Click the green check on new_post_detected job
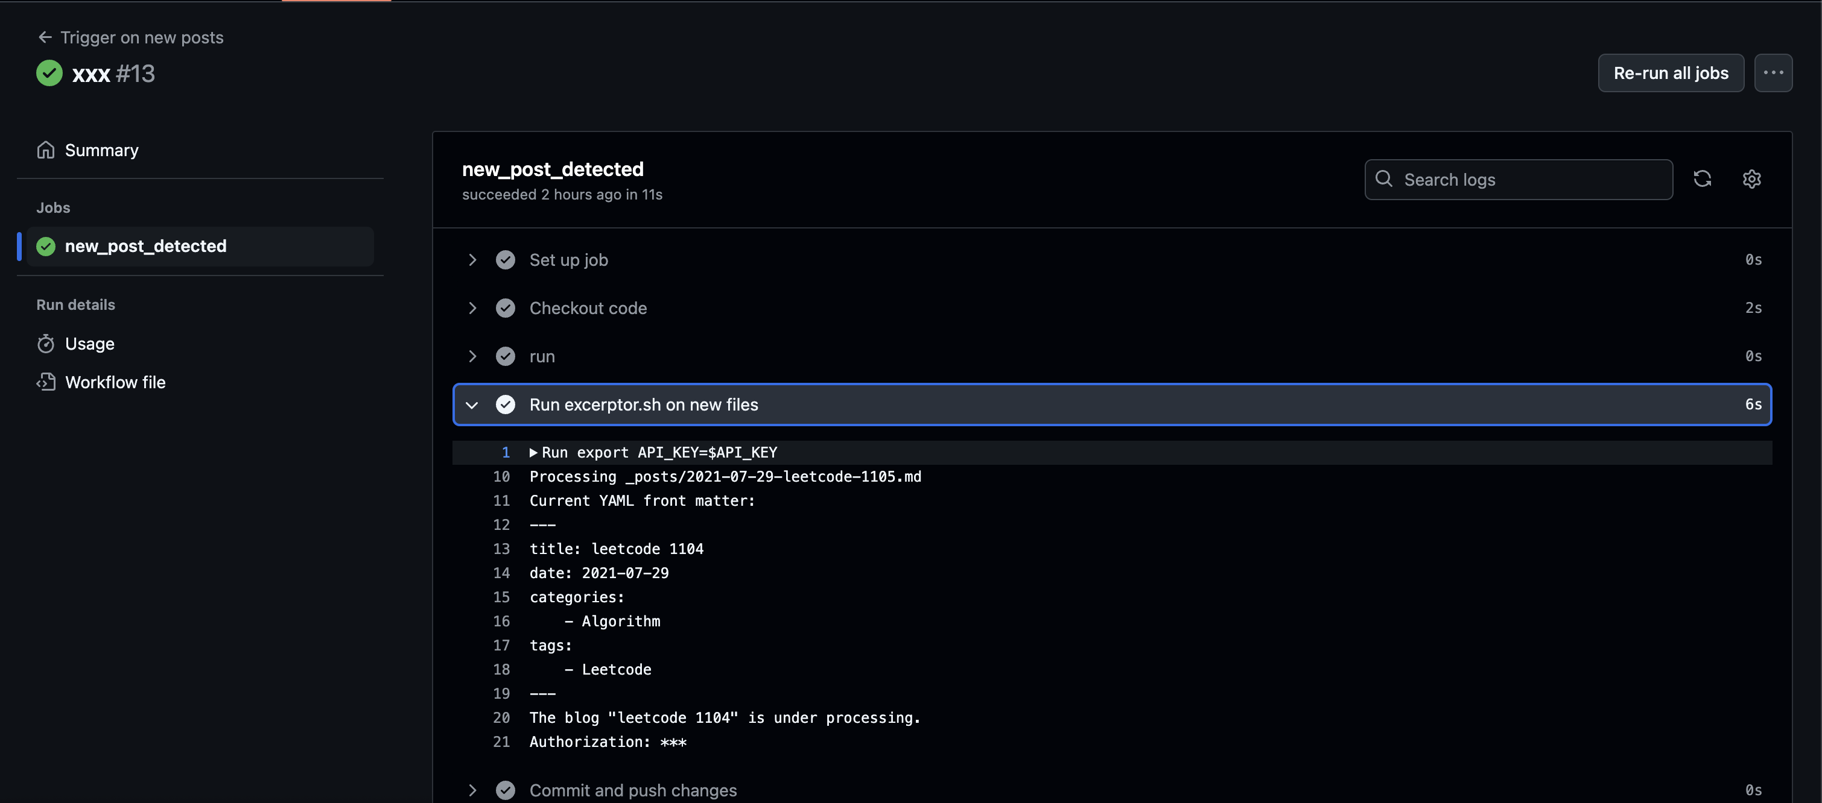The image size is (1822, 803). (46, 247)
